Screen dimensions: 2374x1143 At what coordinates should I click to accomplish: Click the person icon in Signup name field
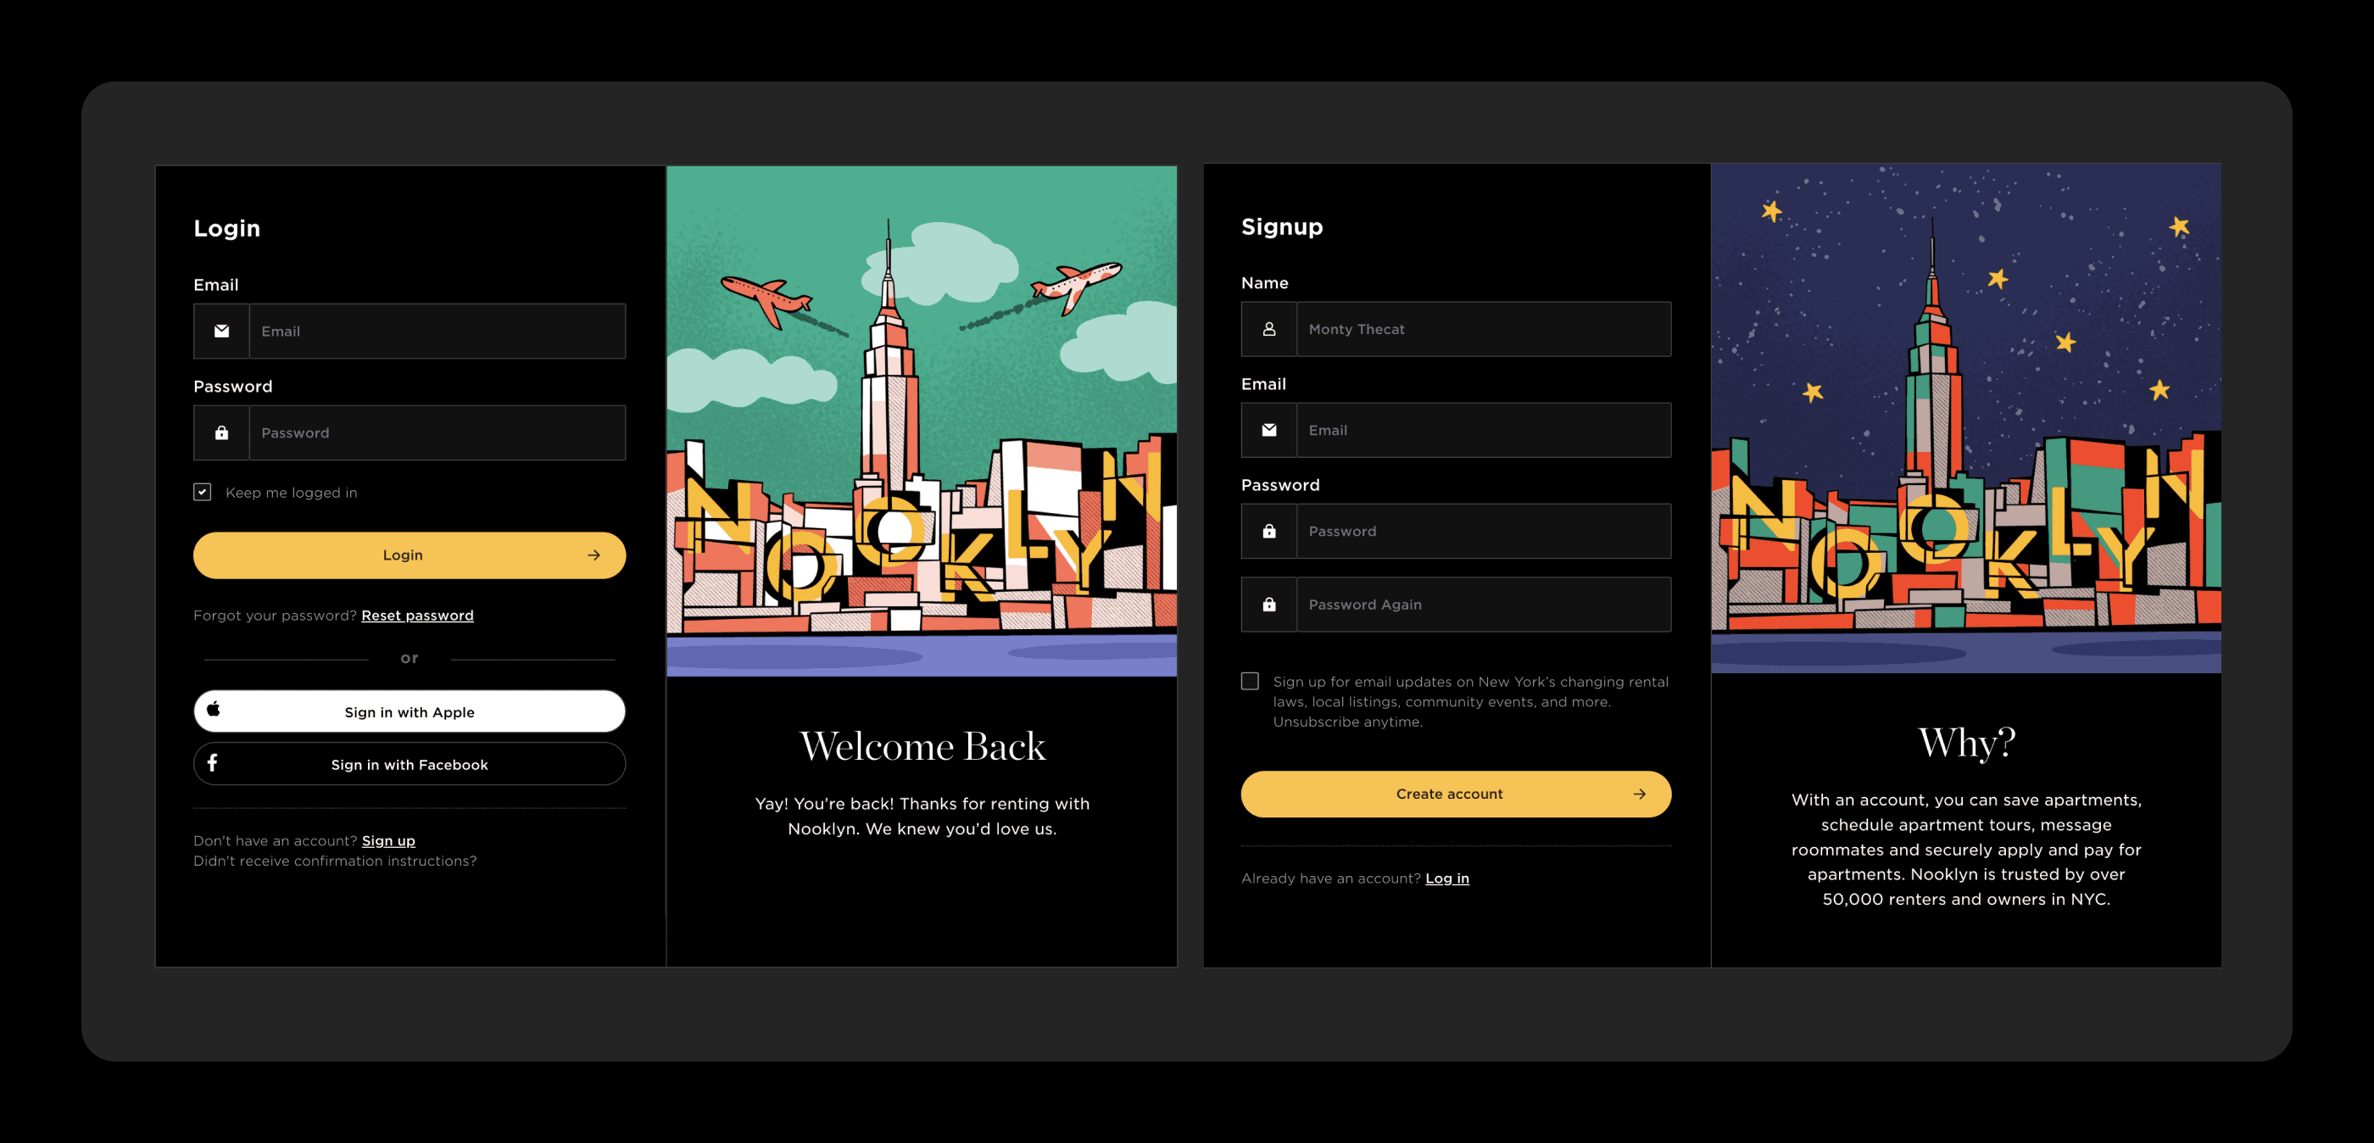click(1269, 329)
